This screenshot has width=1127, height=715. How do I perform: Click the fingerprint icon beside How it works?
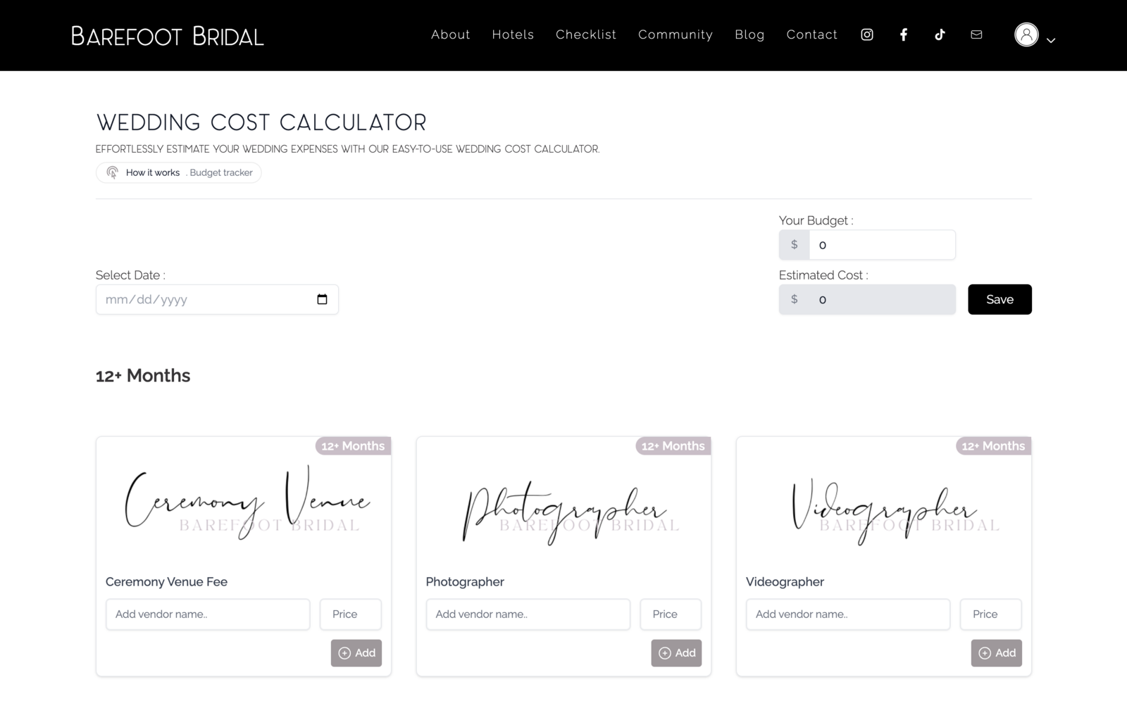(x=112, y=172)
